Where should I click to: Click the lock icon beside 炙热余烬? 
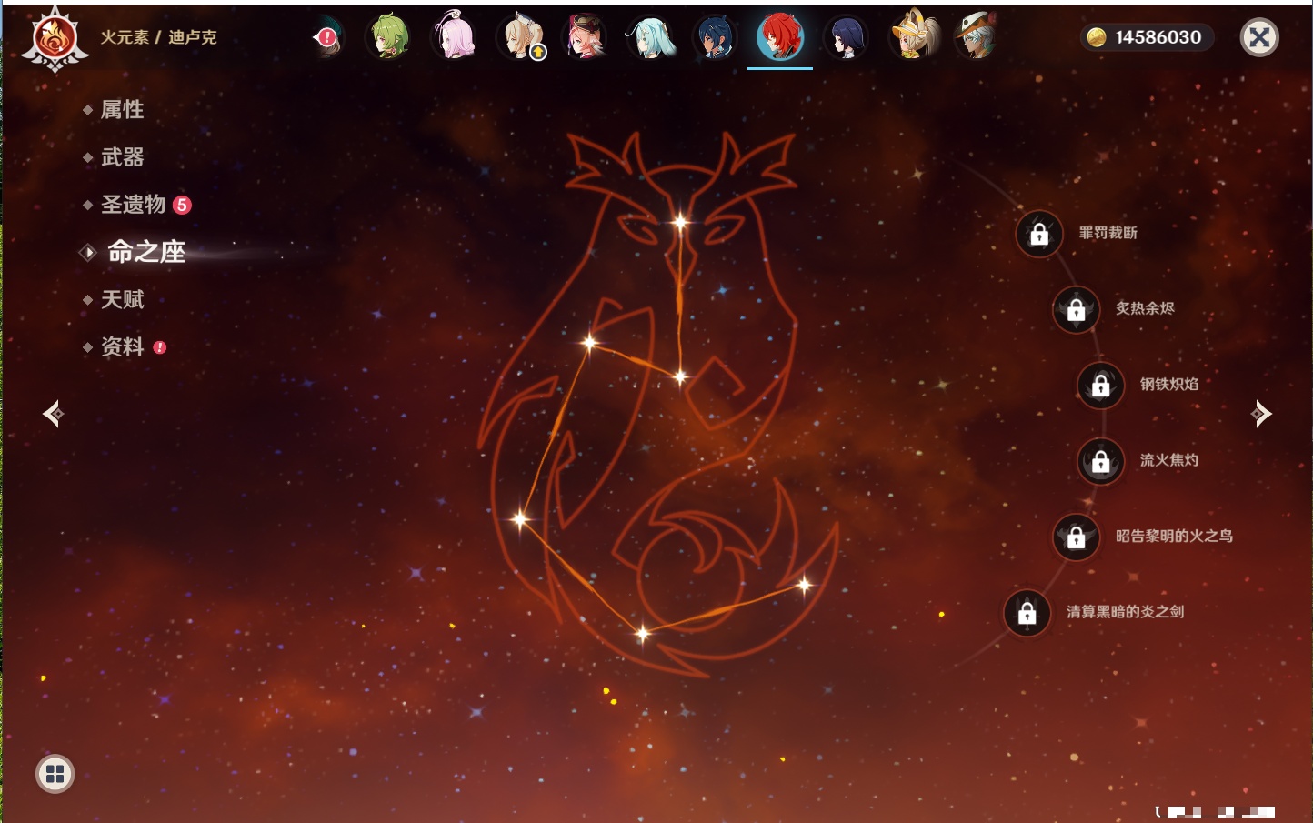tap(1076, 310)
